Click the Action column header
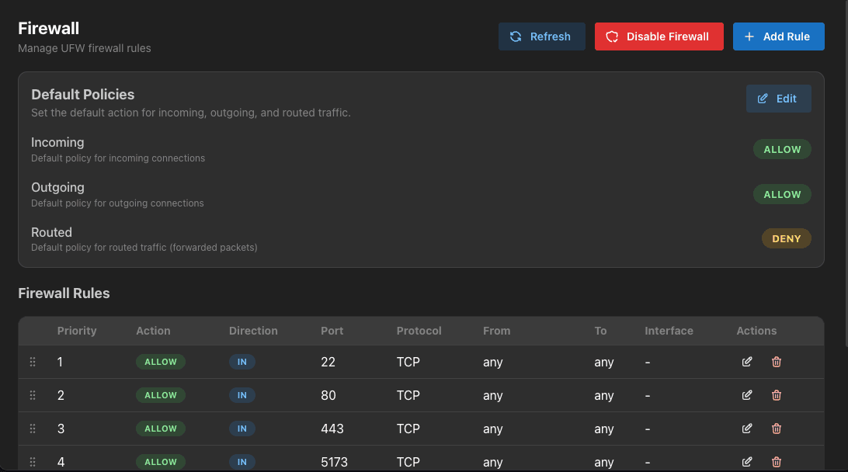Screen dimensions: 848x472 pos(153,331)
